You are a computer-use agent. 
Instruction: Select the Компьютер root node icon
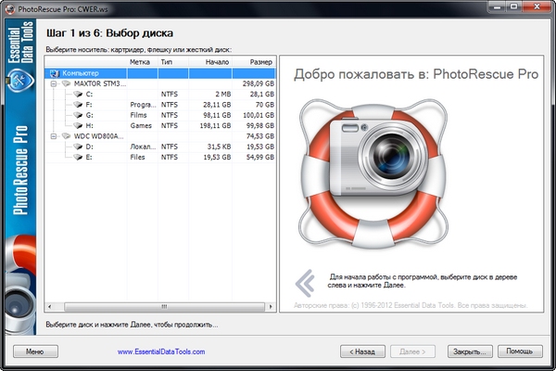[55, 72]
